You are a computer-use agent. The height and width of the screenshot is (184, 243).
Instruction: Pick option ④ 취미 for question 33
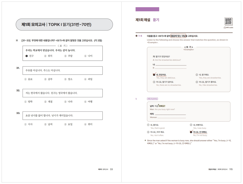88,124
